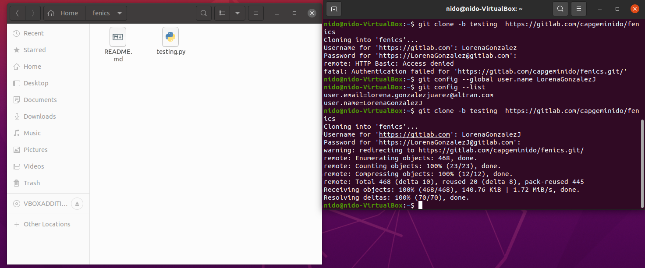This screenshot has width=645, height=268.
Task: Search files with magnifier icon
Action: (203, 13)
